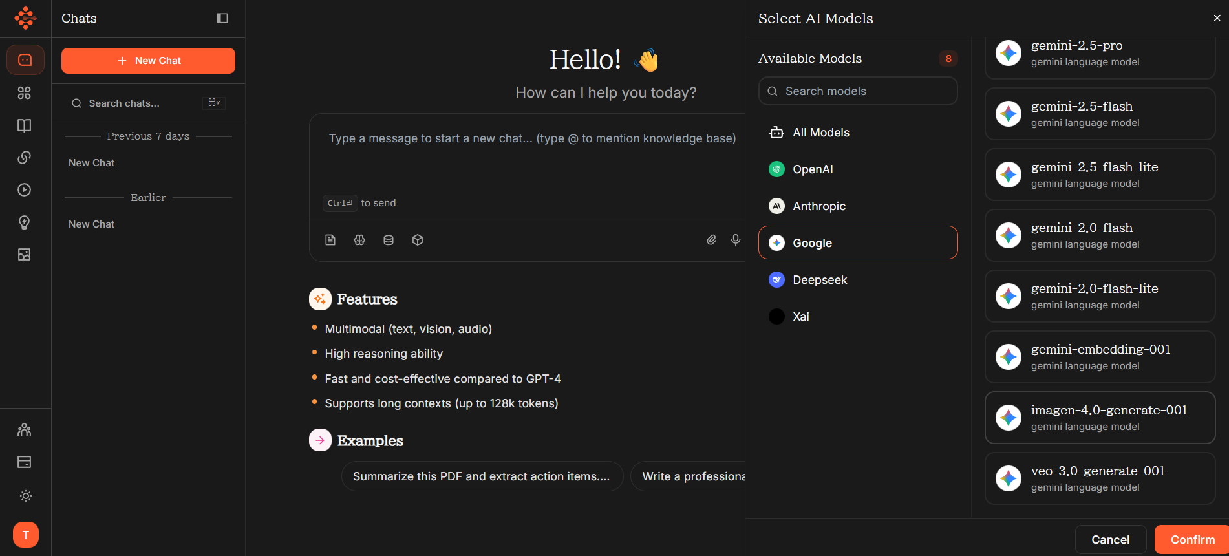The image size is (1229, 556).
Task: Open the team members sidebar icon
Action: [25, 430]
